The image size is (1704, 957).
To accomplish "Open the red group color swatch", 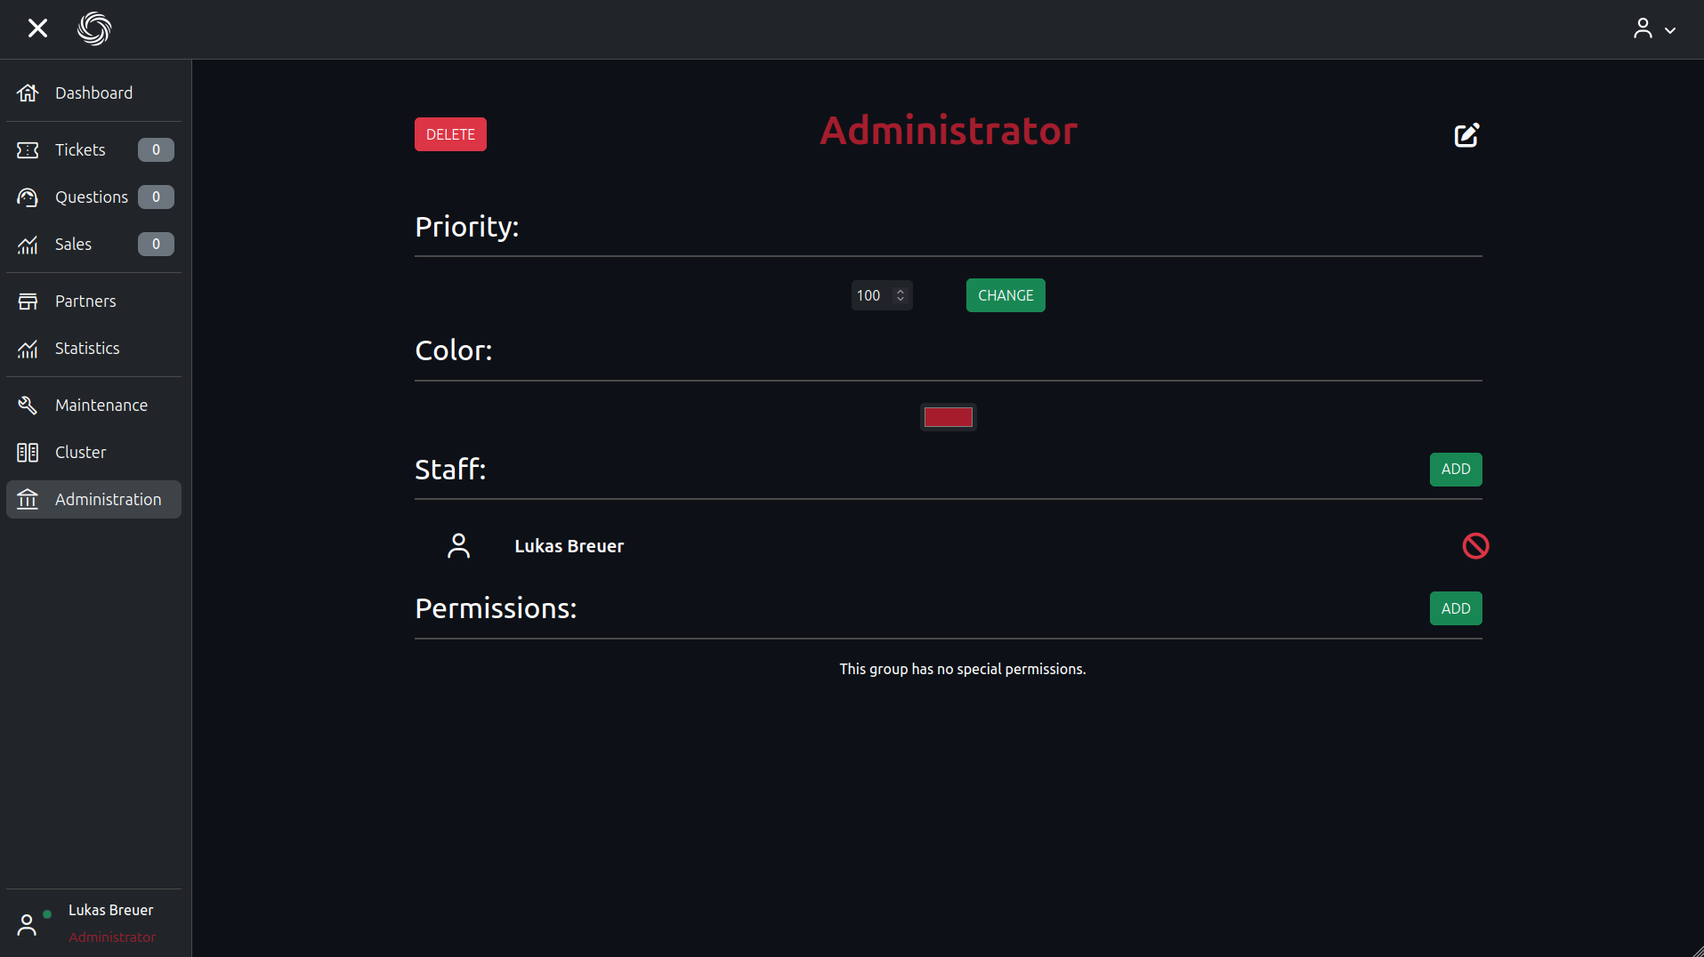I will pyautogui.click(x=948, y=417).
